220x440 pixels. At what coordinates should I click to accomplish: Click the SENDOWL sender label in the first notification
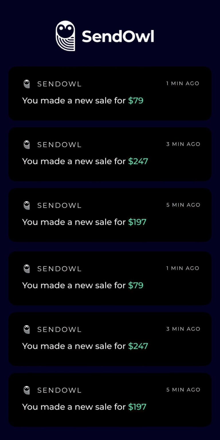(x=59, y=84)
